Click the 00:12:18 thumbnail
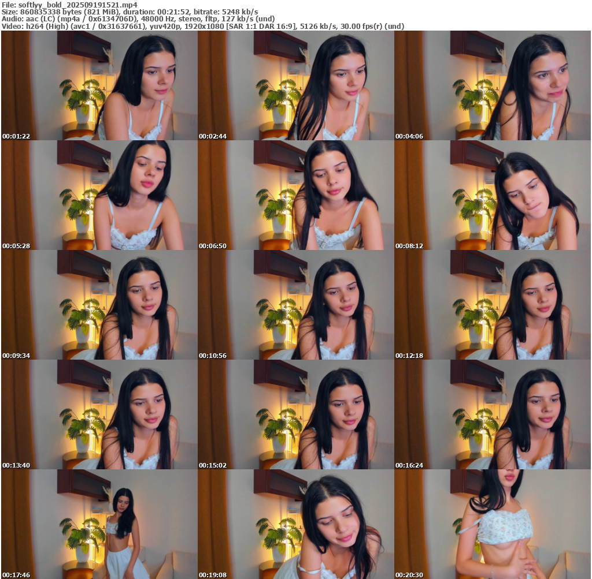The image size is (592, 579). pyautogui.click(x=492, y=305)
